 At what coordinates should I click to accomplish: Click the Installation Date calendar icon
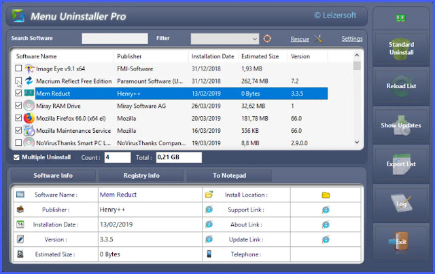(x=20, y=224)
